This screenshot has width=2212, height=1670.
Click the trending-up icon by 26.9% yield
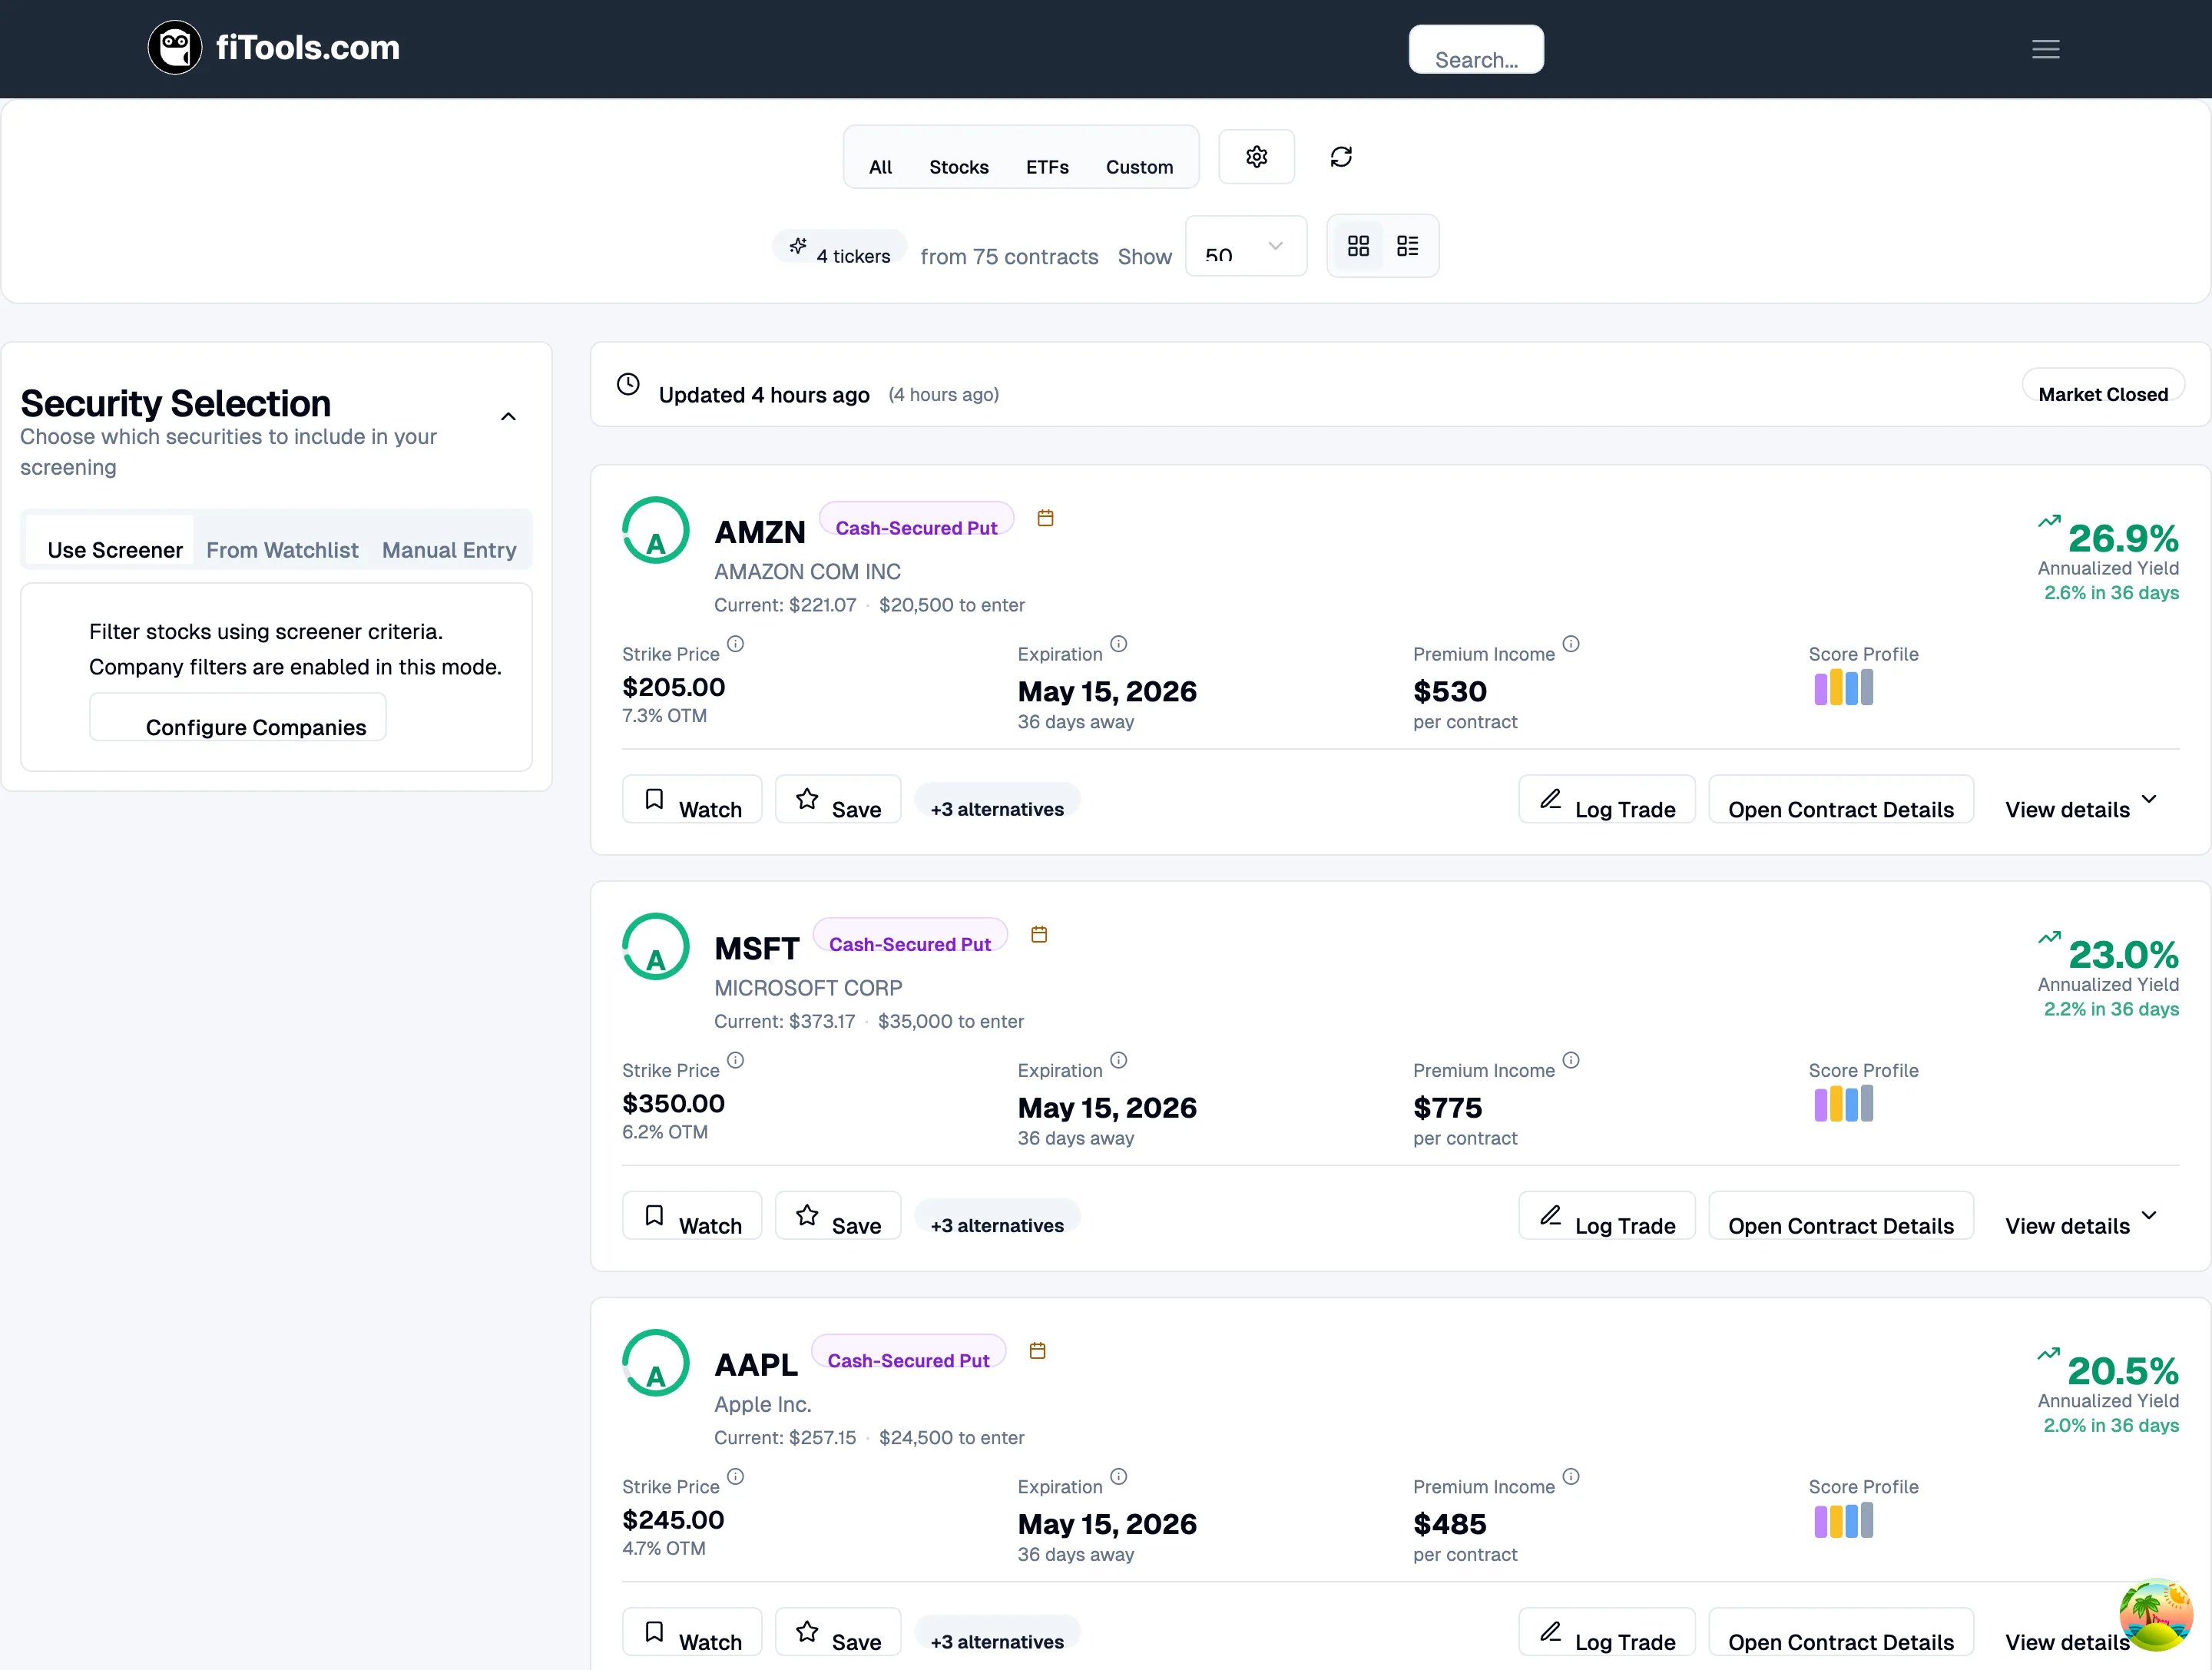pos(2049,521)
